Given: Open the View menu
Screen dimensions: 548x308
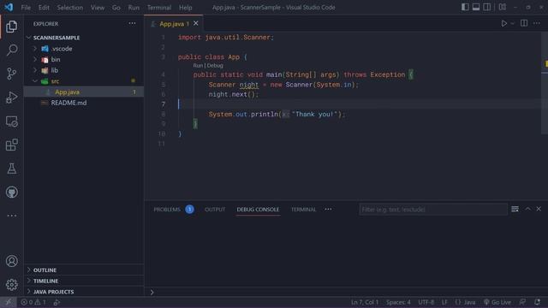Looking at the screenshot, I should click(98, 8).
